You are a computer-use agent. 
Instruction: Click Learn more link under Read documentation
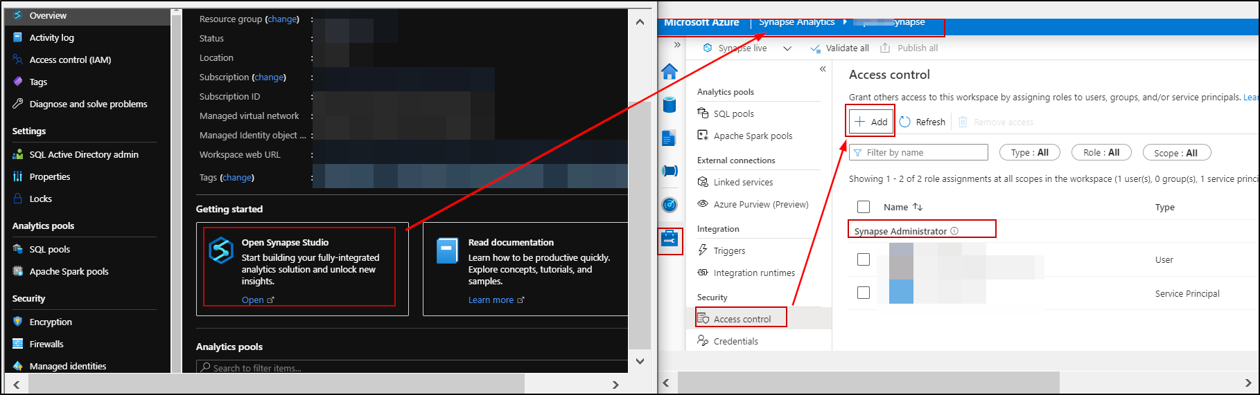pyautogui.click(x=496, y=300)
